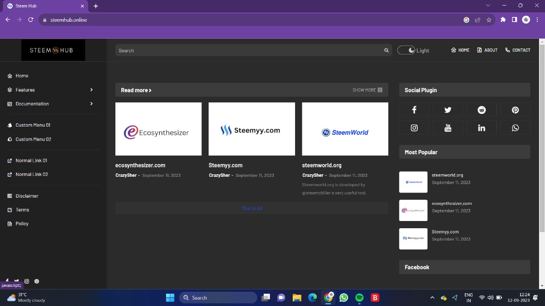Viewport: 545px width, 306px height.
Task: Click the search magnifier icon in site search
Action: tap(386, 50)
